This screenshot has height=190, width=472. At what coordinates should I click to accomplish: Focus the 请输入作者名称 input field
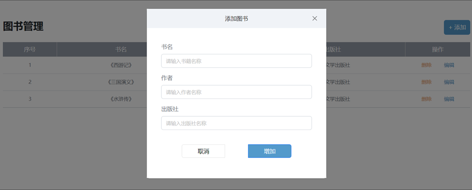pos(236,92)
